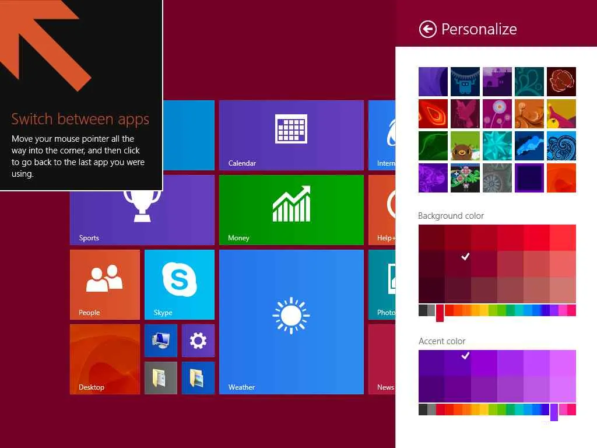
Task: Choose the brown owl creature on green background
Action: click(x=465, y=146)
